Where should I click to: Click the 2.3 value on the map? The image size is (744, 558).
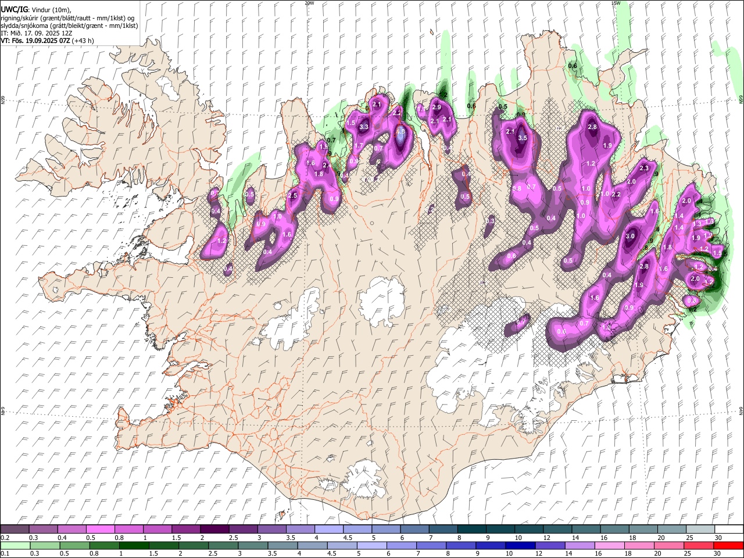click(x=644, y=168)
